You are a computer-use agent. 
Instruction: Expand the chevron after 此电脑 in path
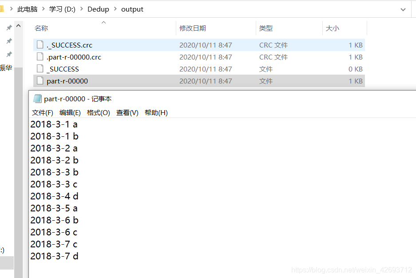43,9
